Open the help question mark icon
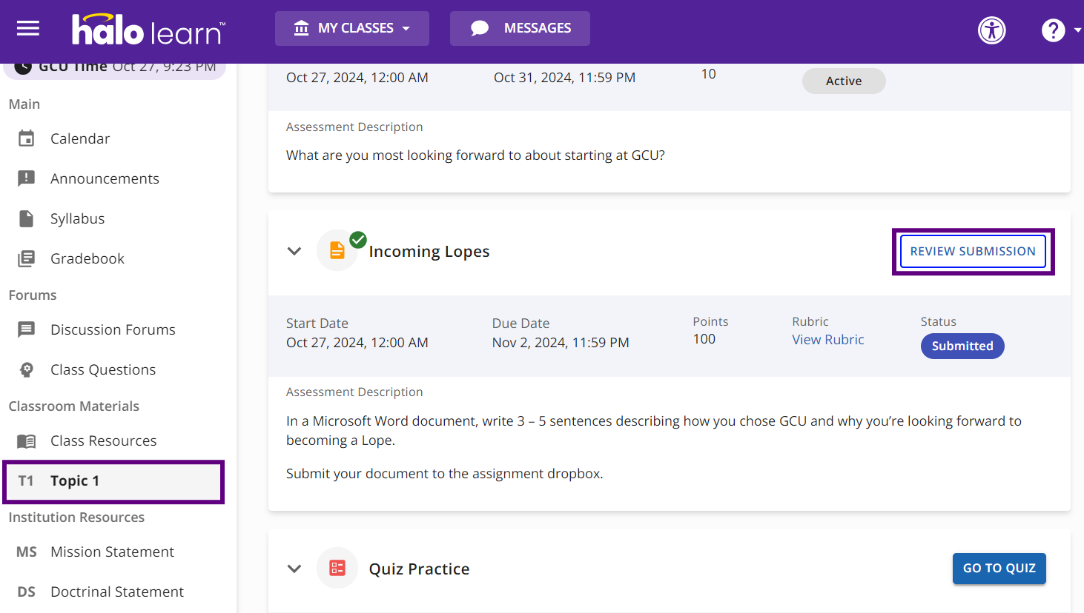This screenshot has width=1084, height=613. [x=1053, y=30]
